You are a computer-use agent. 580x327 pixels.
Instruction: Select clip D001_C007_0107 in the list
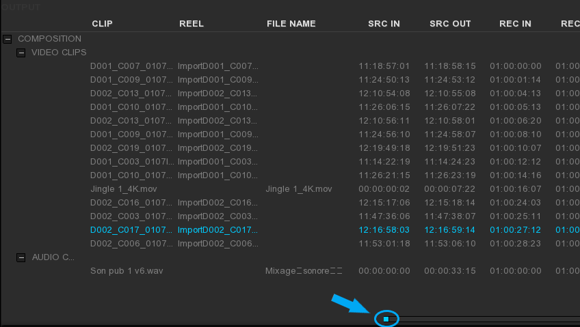point(131,66)
